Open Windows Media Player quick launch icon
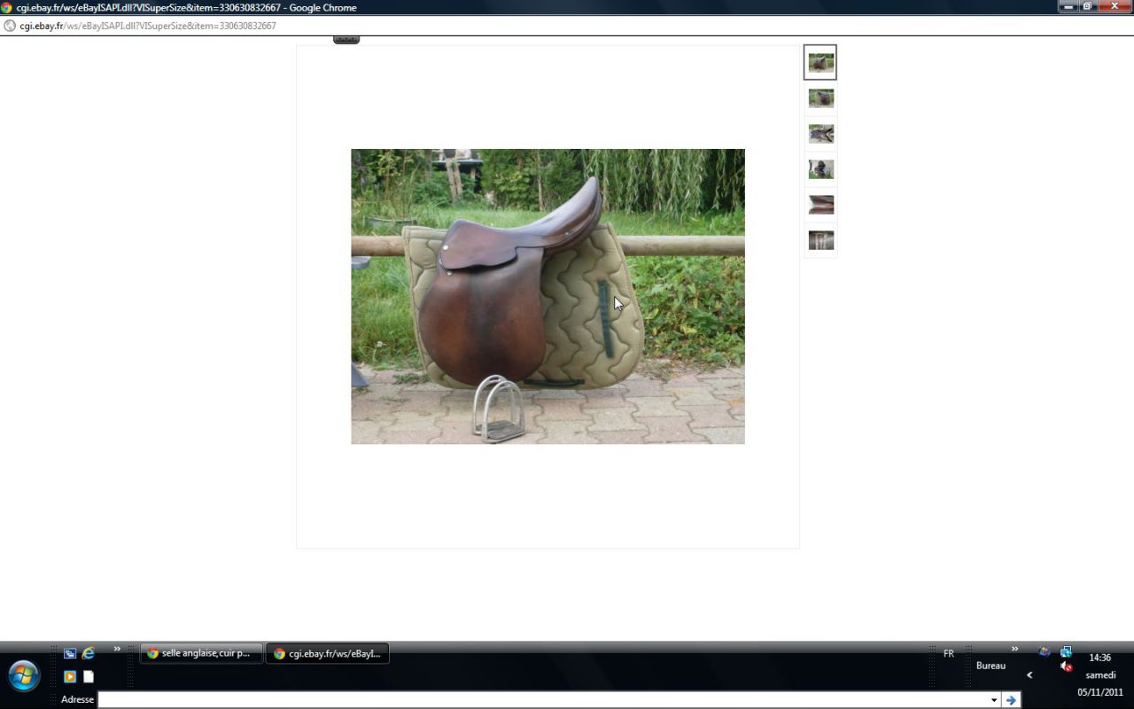 pos(70,676)
